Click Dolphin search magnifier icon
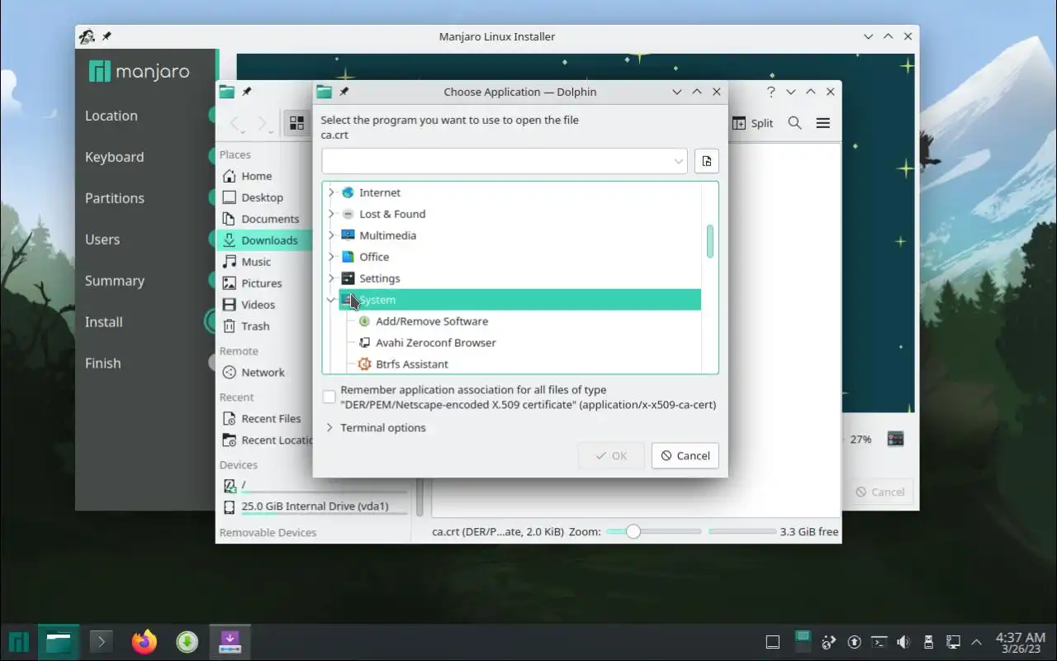Image resolution: width=1057 pixels, height=661 pixels. coord(794,123)
